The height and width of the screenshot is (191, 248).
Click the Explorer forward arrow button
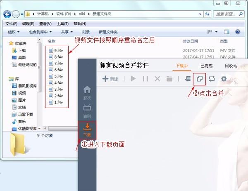[16, 14]
